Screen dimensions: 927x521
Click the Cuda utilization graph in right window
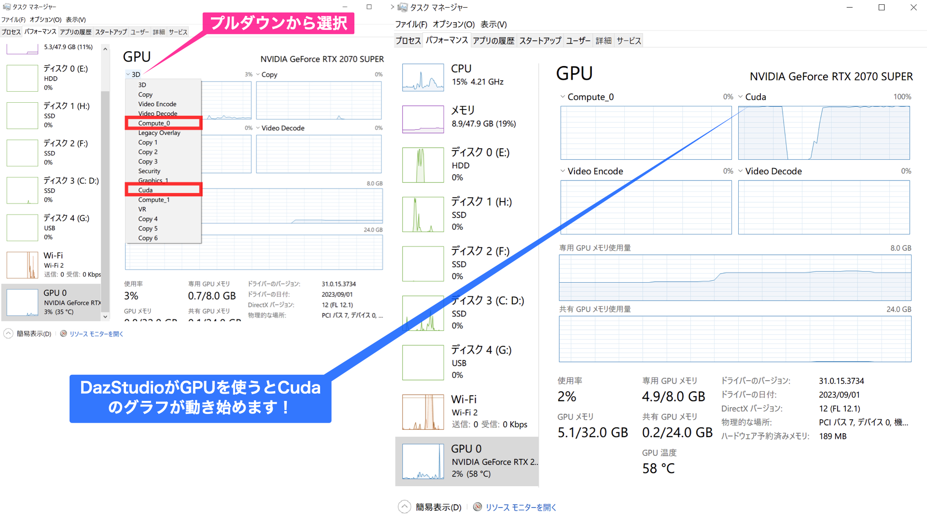click(x=824, y=133)
